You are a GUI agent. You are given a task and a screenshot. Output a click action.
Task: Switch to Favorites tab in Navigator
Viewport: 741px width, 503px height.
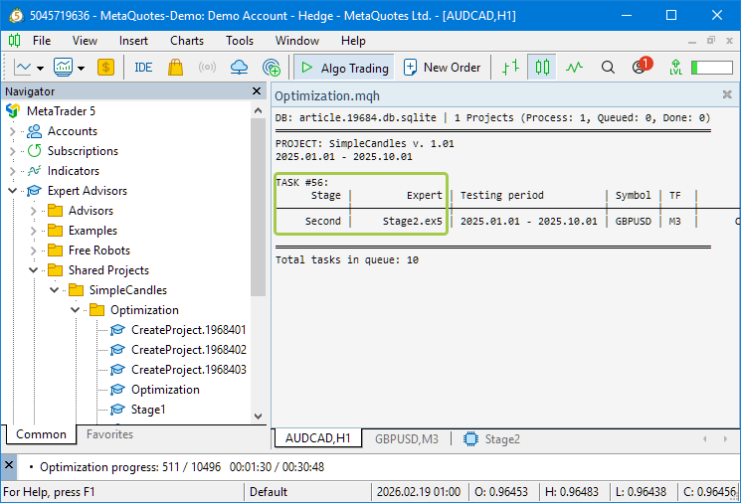[x=109, y=434]
